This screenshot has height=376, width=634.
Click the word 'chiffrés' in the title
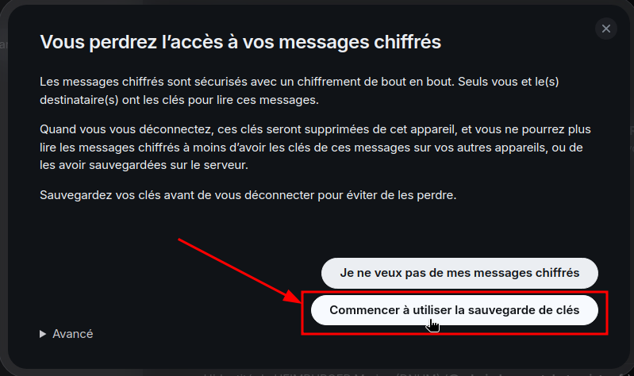pos(407,42)
